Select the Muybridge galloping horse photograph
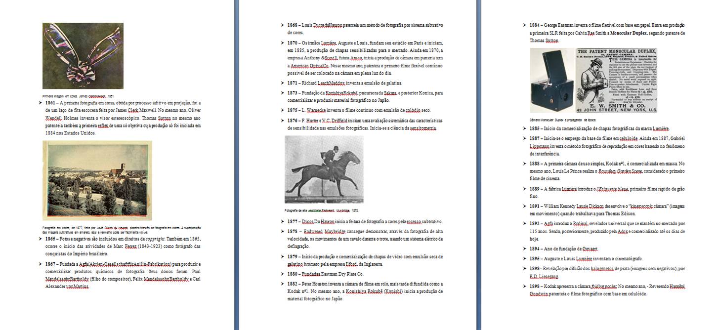Image resolution: width=717 pixels, height=330 pixels. tap(324, 169)
